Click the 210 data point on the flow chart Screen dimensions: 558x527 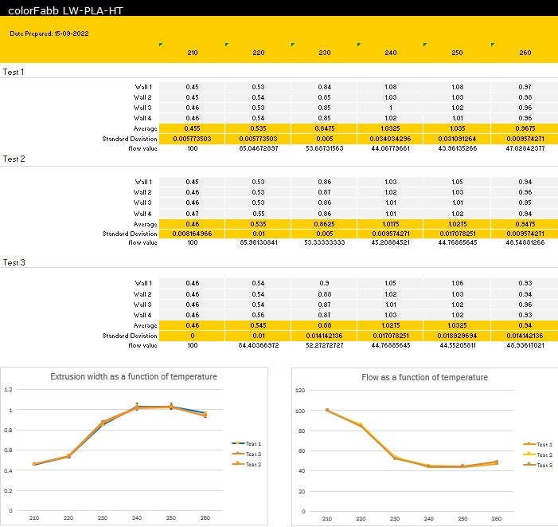[x=327, y=411]
